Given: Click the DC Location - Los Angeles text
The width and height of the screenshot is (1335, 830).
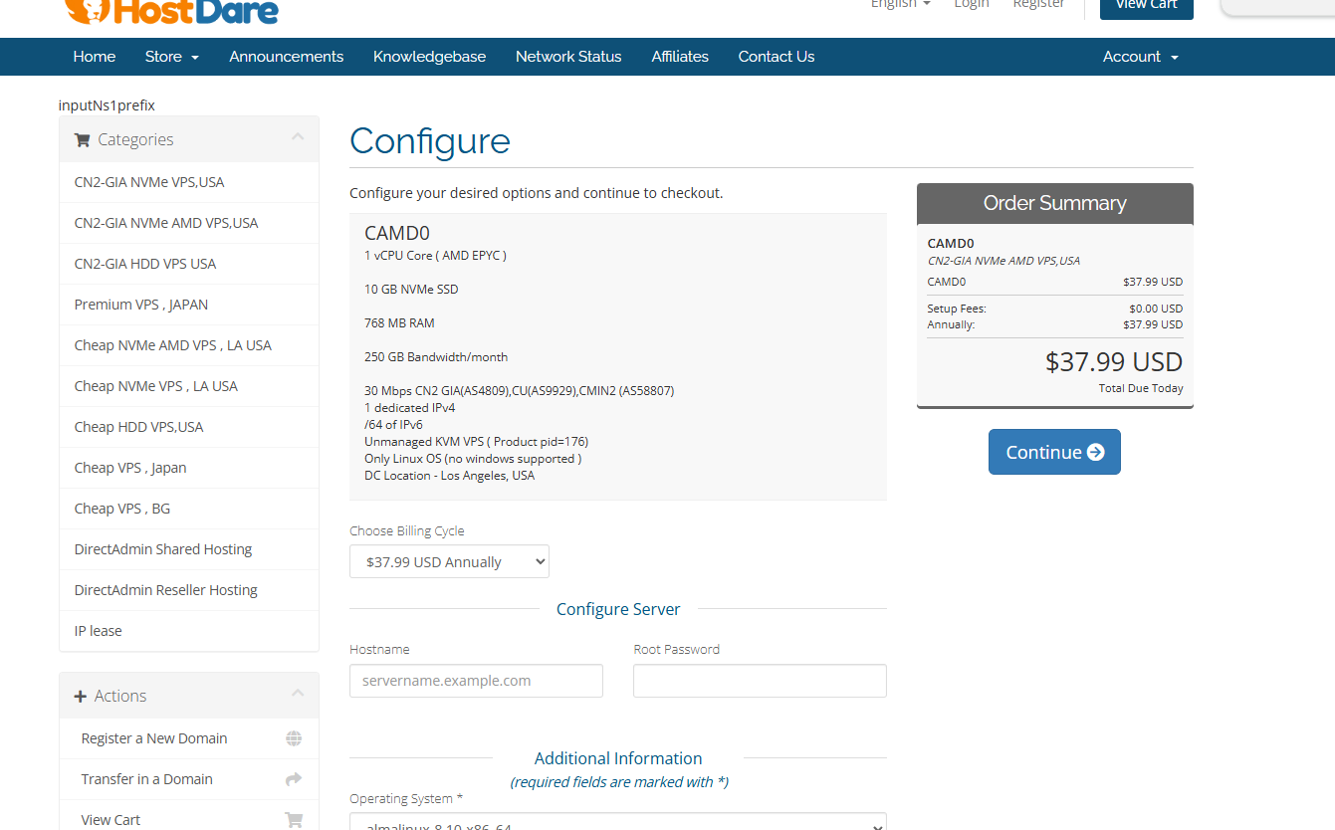Looking at the screenshot, I should click(450, 476).
